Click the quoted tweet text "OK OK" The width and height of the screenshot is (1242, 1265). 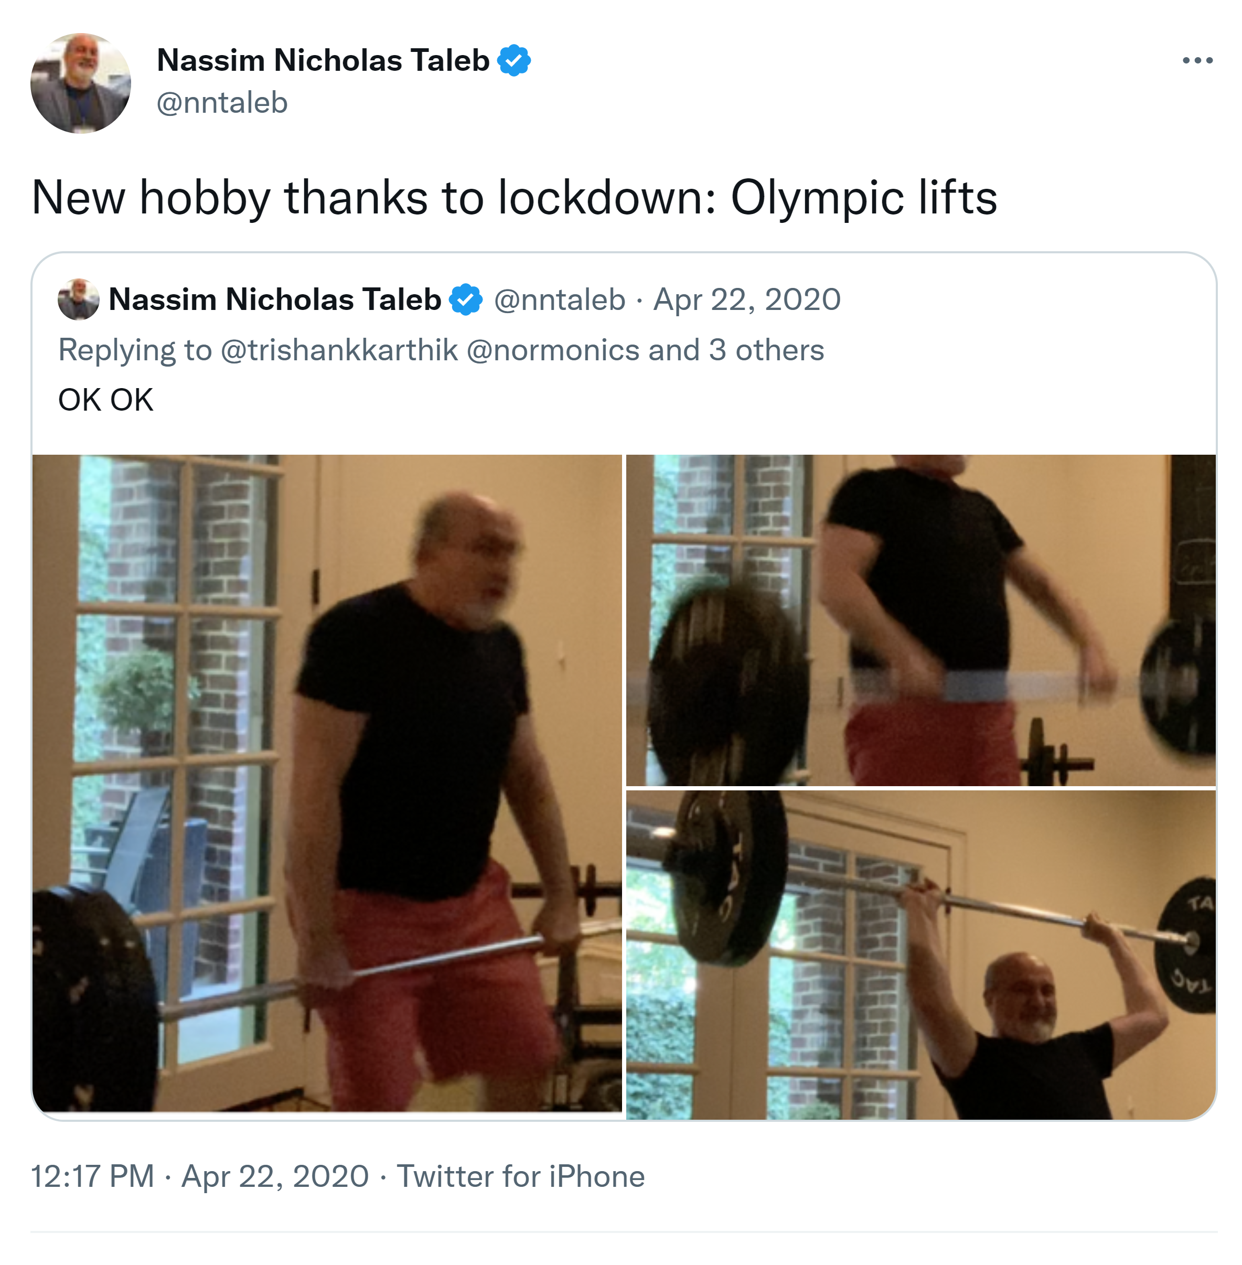tap(105, 399)
